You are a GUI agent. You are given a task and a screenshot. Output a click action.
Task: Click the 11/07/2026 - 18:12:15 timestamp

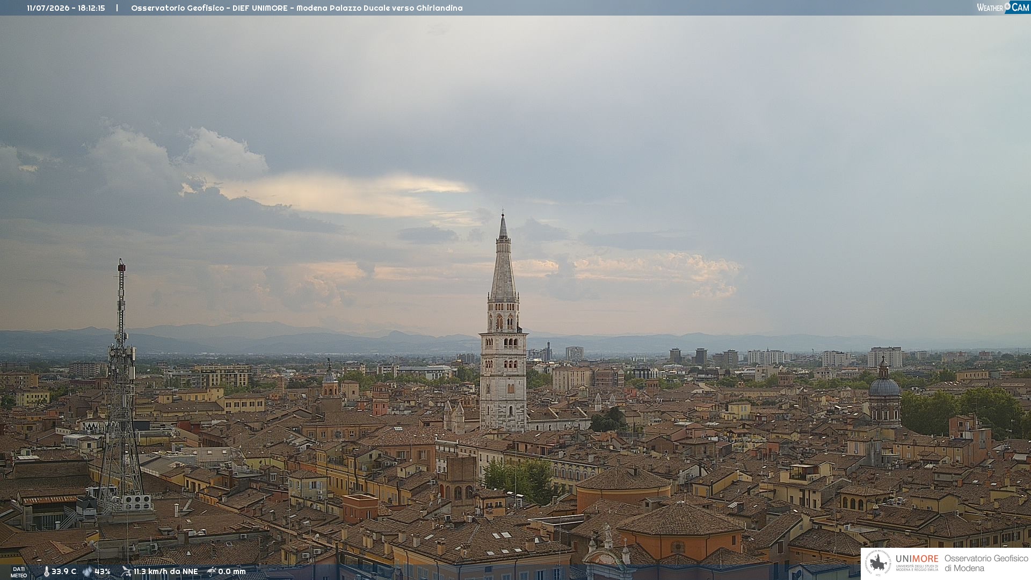[x=66, y=8]
